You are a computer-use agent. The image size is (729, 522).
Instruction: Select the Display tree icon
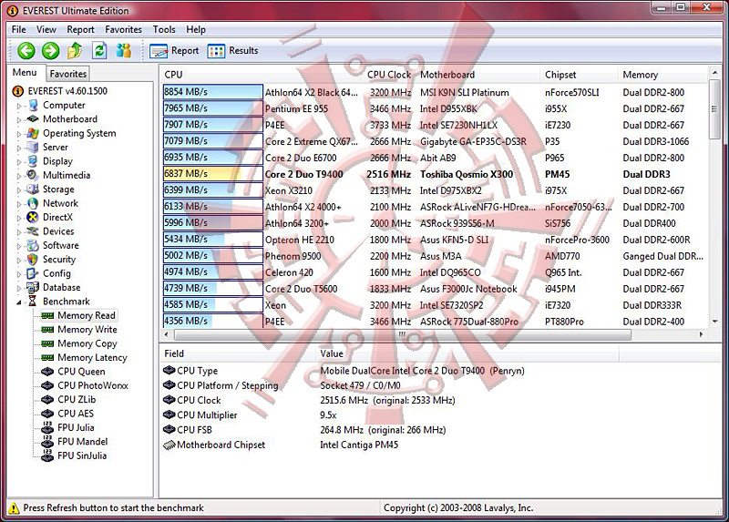click(33, 161)
